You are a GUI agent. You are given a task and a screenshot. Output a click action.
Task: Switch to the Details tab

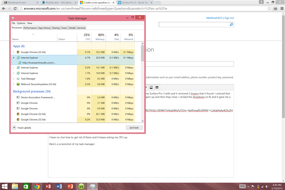pos(72,28)
